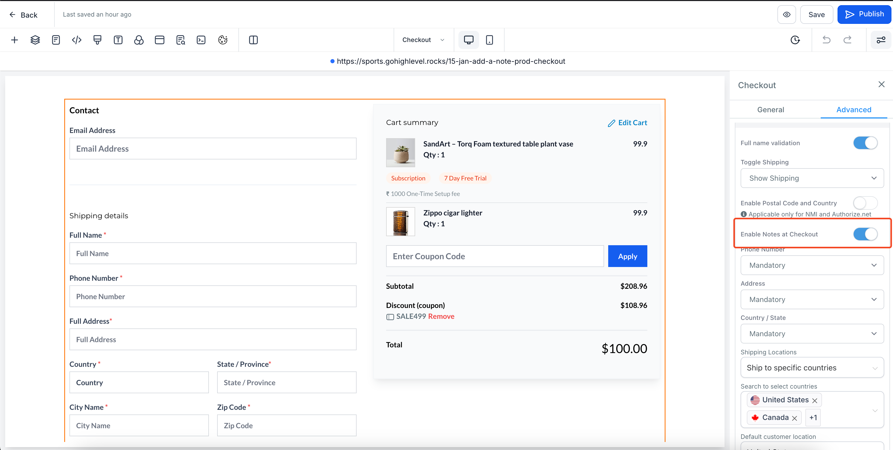
Task: Click the Edit Cart link
Action: tap(628, 123)
